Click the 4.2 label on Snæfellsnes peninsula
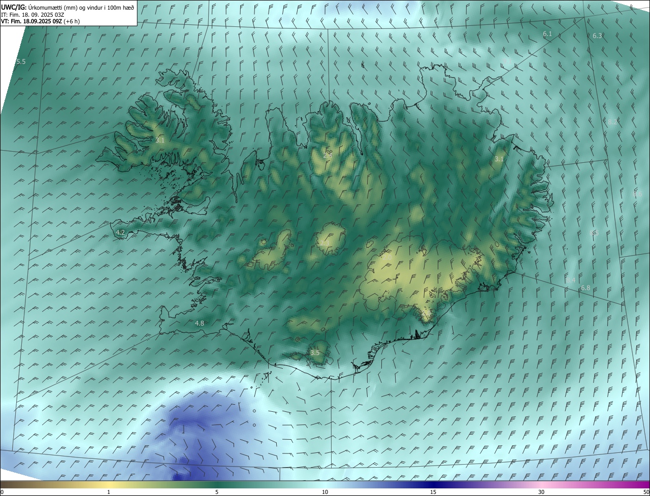This screenshot has height=496, width=650. (x=120, y=233)
